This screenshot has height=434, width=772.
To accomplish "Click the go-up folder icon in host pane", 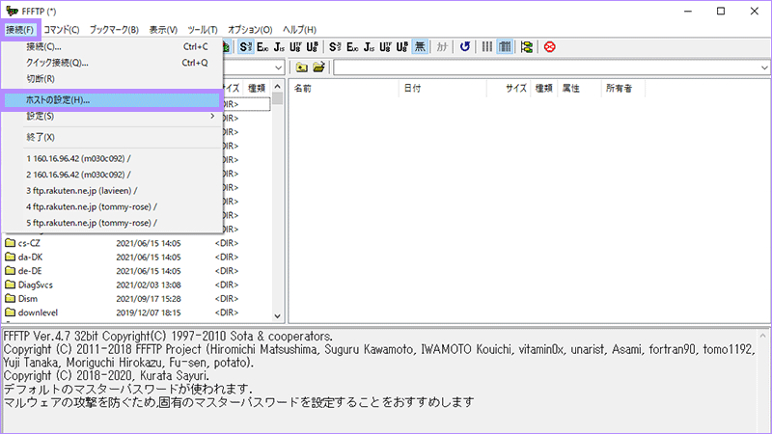I will click(301, 68).
